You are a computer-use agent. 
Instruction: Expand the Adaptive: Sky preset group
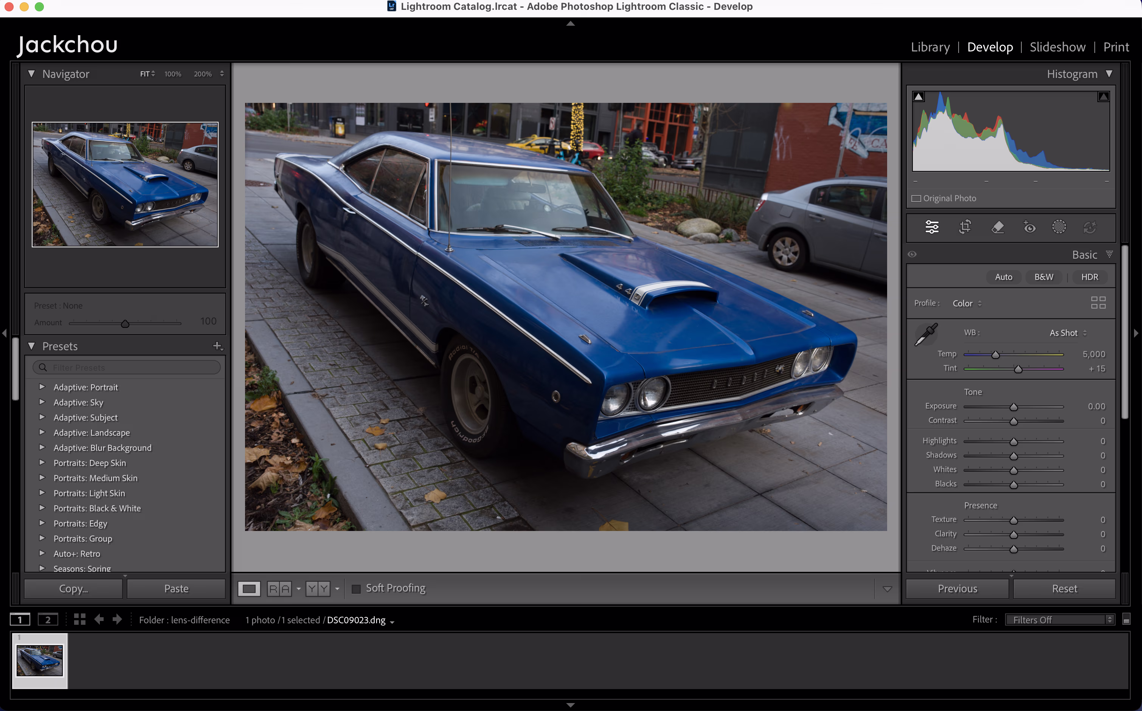42,402
